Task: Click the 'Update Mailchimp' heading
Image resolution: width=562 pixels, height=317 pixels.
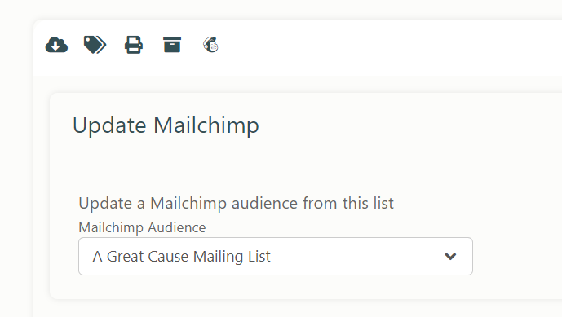Action: pos(166,125)
